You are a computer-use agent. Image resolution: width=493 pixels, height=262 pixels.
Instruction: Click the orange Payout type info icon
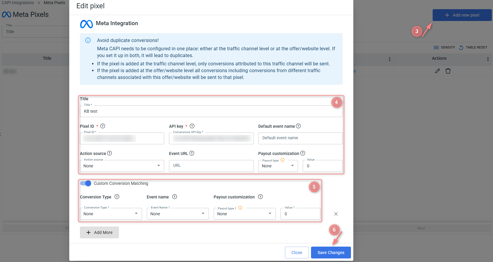(283, 160)
